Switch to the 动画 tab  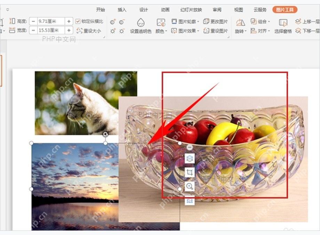coord(165,10)
